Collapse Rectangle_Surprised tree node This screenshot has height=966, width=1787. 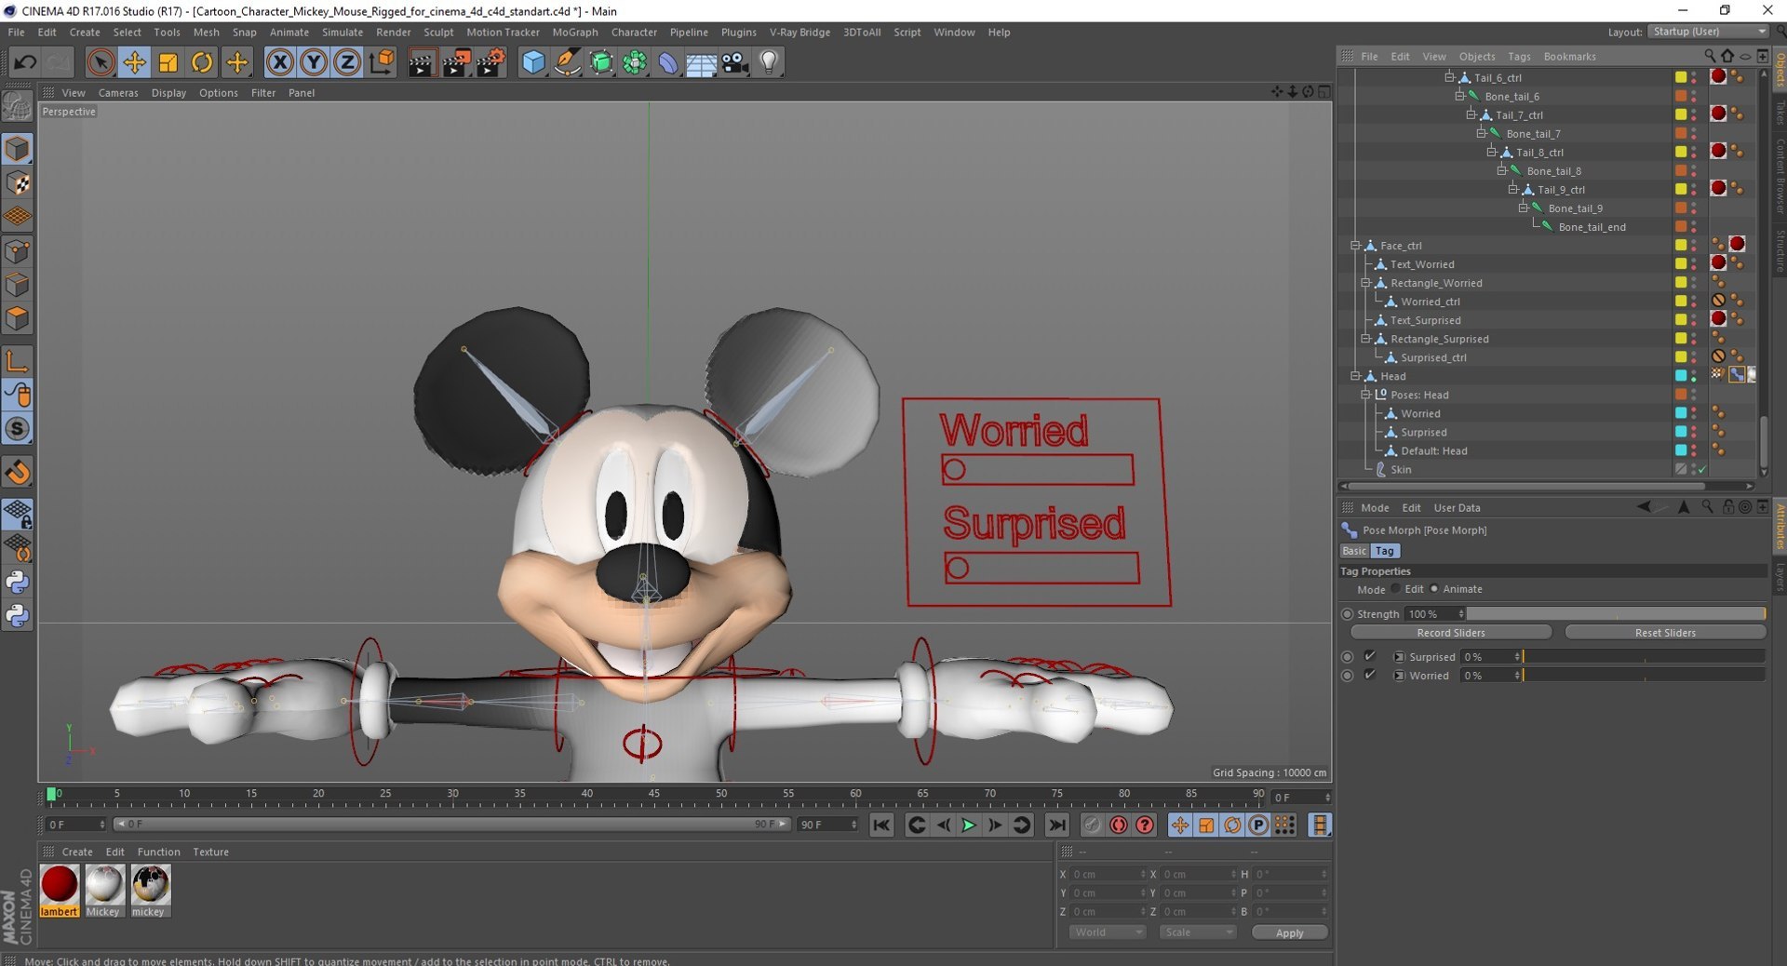(x=1366, y=339)
